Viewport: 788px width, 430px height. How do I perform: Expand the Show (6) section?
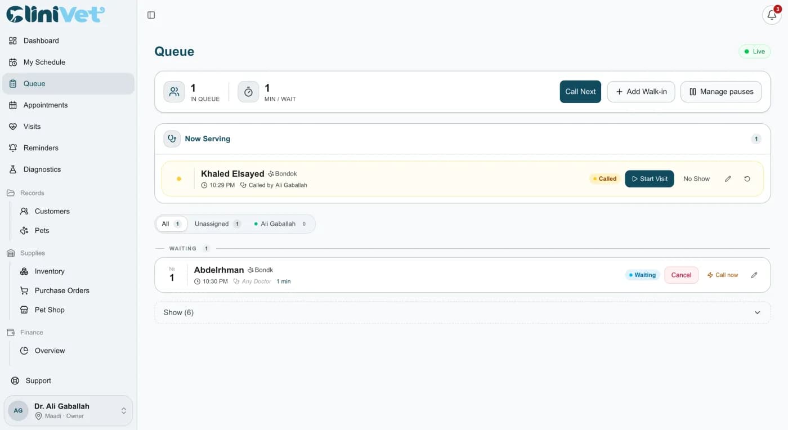coord(462,312)
